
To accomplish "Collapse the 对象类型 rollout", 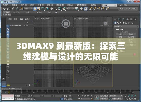I will tap(119, 29).
